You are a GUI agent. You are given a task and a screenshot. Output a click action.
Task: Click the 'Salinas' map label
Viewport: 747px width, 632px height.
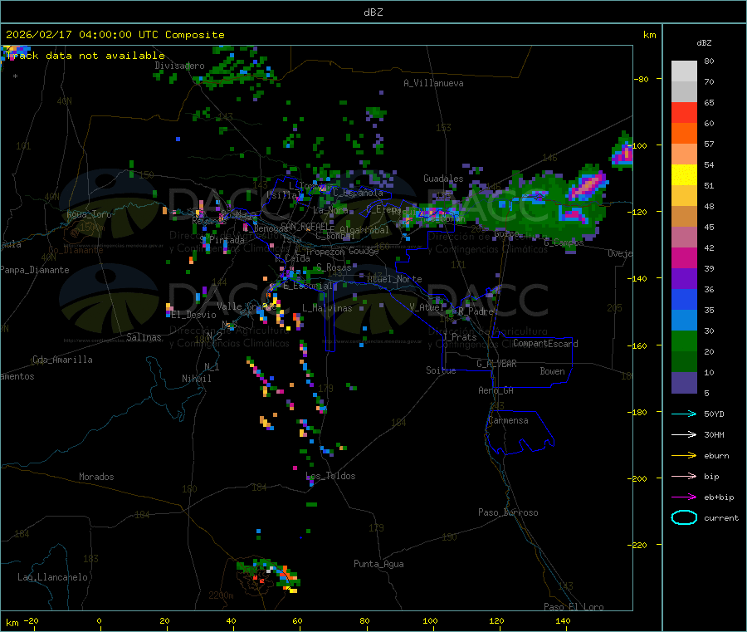pyautogui.click(x=144, y=337)
